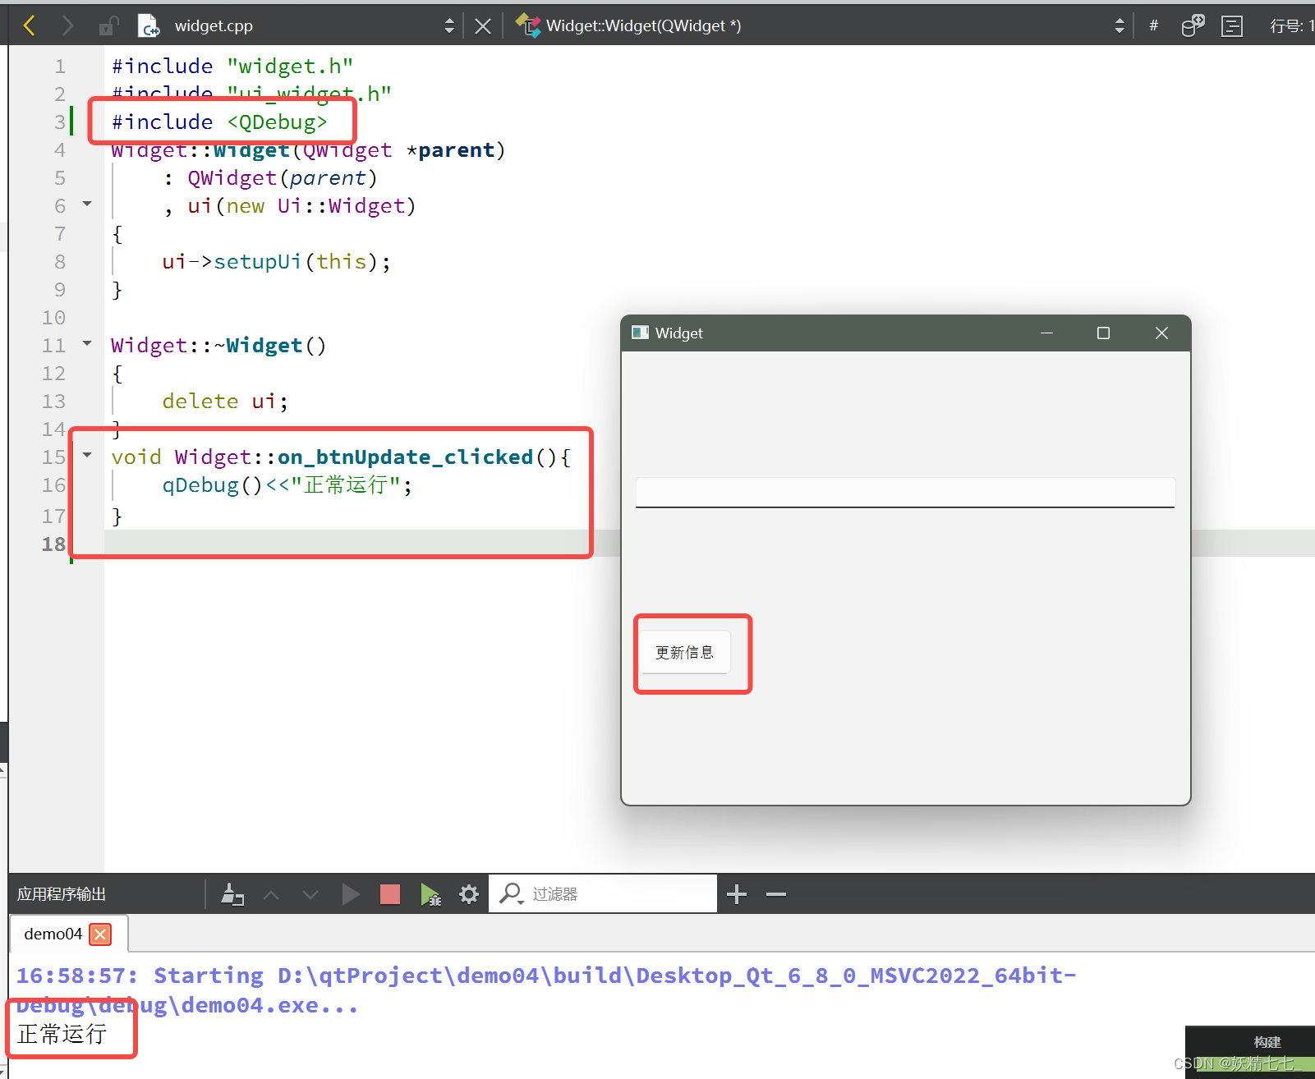Focus the text field in the Widget window
Viewport: 1315px width, 1079px height.
[x=904, y=493]
